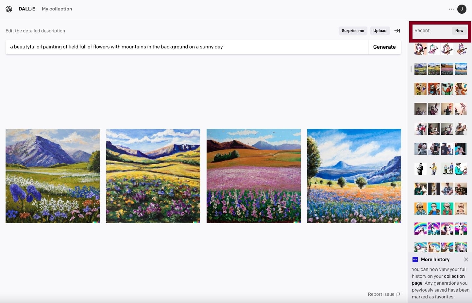Select the old man thumbnail labeled GRANDPAPEAS

(x=461, y=208)
